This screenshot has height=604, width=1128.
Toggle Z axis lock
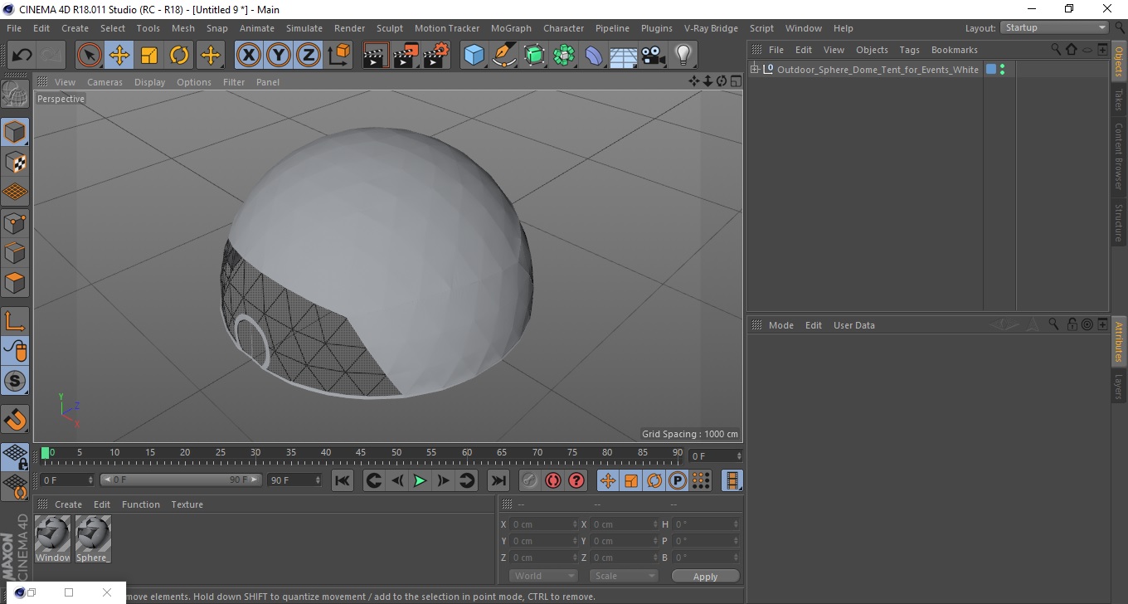point(309,56)
